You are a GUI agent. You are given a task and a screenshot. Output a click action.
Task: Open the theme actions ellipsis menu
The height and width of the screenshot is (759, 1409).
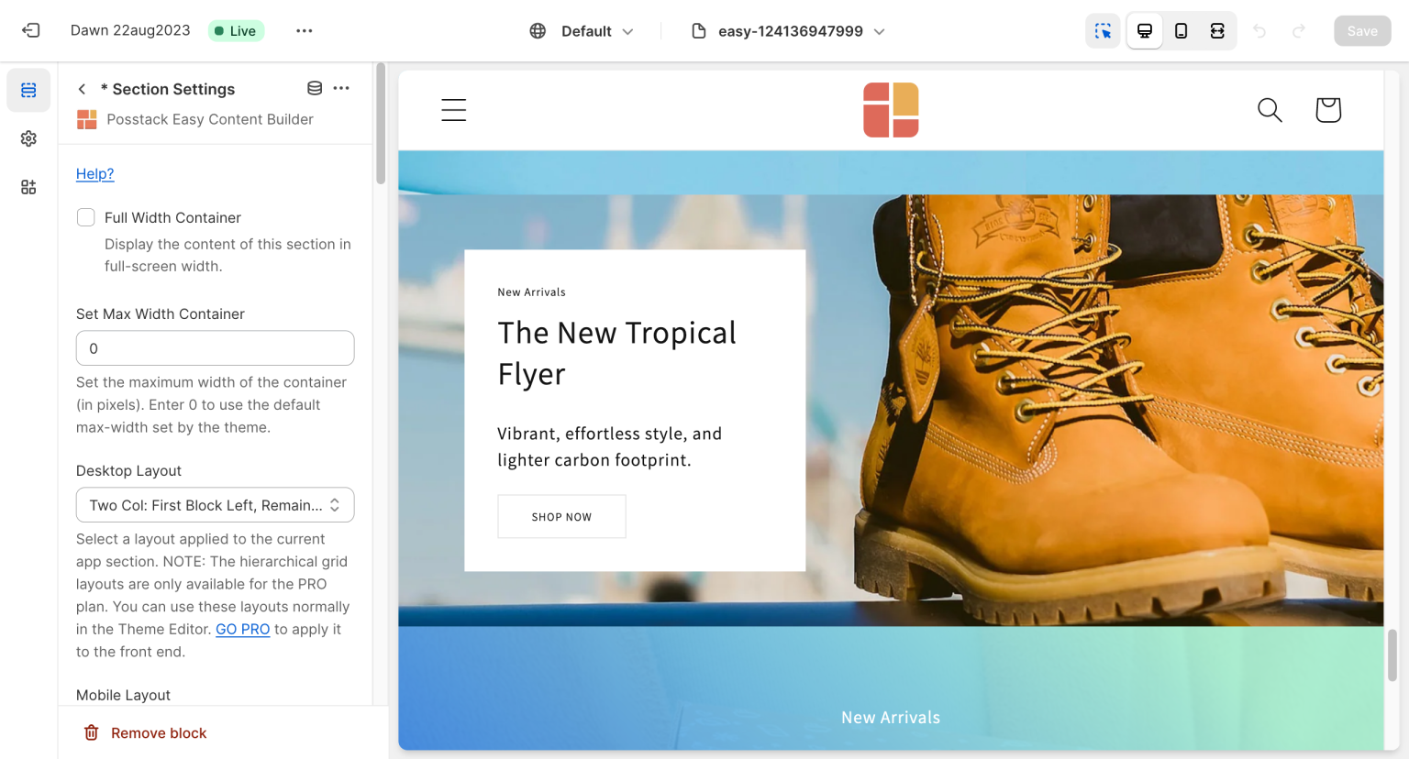click(305, 31)
